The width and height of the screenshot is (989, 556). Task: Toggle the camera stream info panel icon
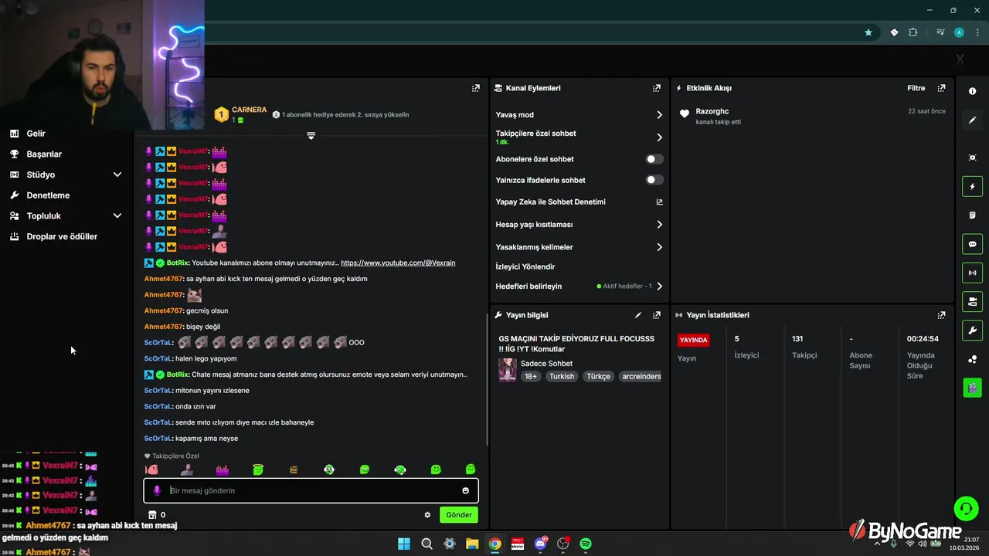click(972, 301)
